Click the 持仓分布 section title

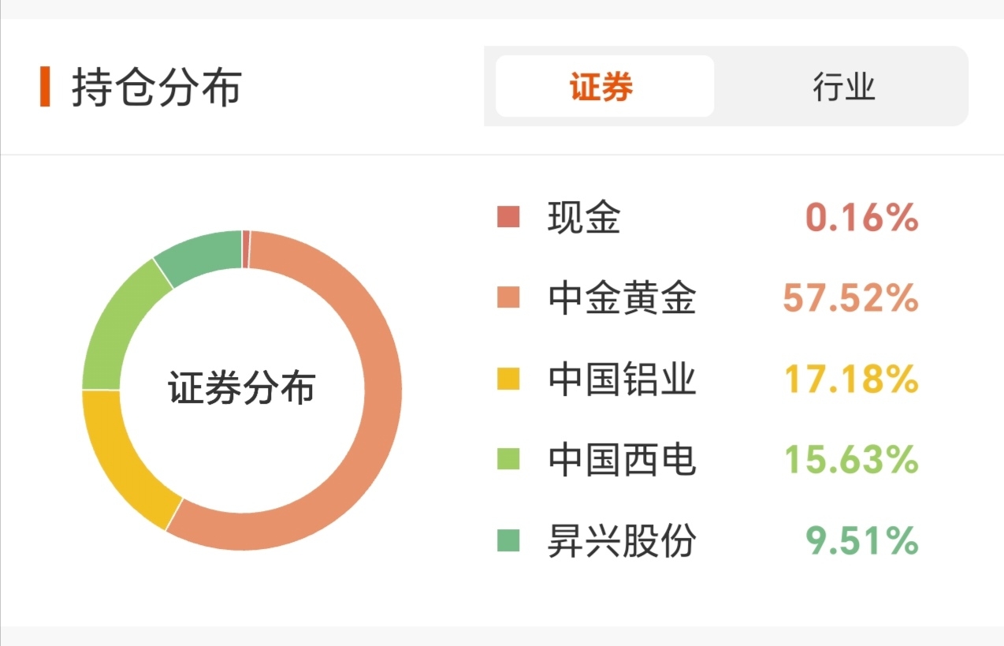click(x=156, y=88)
